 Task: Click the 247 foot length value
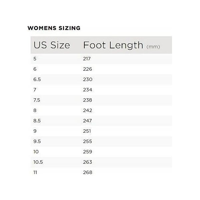click(87, 121)
